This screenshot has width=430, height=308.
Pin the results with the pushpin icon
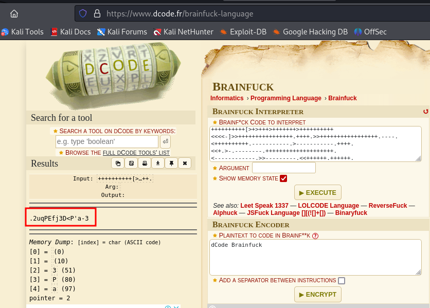point(171,164)
